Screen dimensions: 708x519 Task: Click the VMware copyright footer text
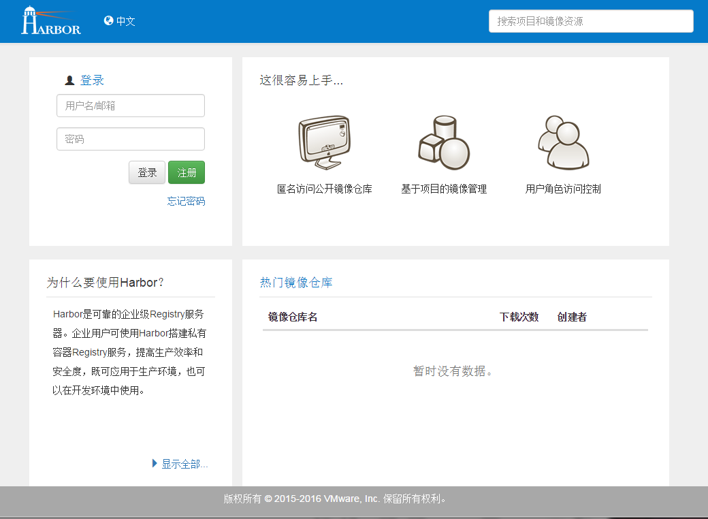335,499
